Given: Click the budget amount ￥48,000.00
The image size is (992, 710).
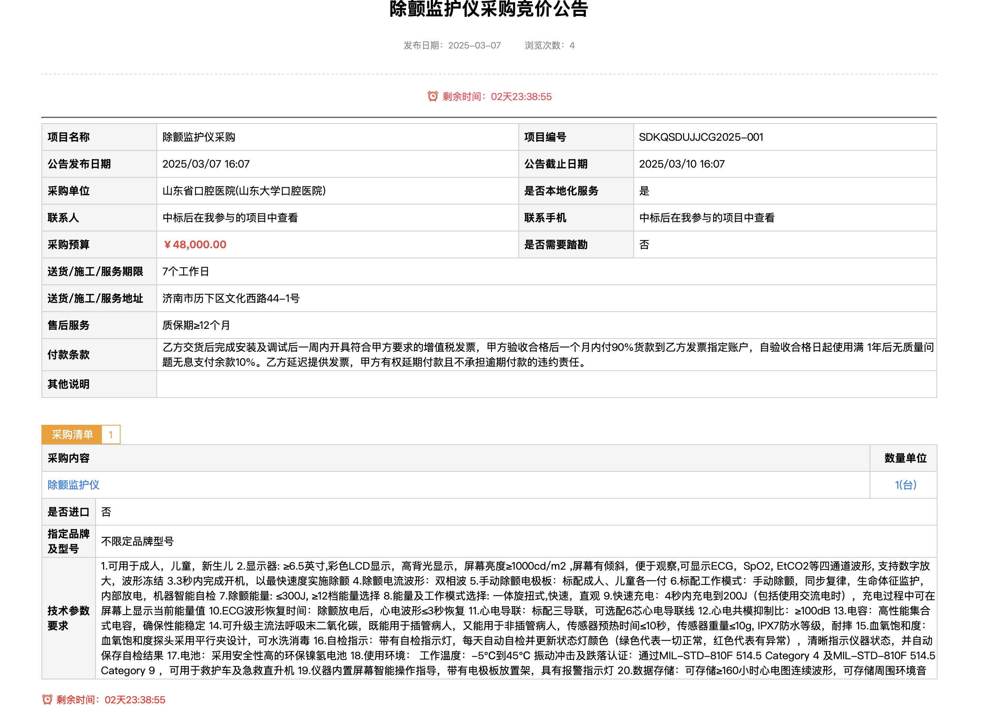Looking at the screenshot, I should (194, 245).
